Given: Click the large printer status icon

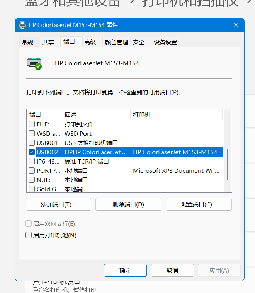Looking at the screenshot, I should click(34, 63).
